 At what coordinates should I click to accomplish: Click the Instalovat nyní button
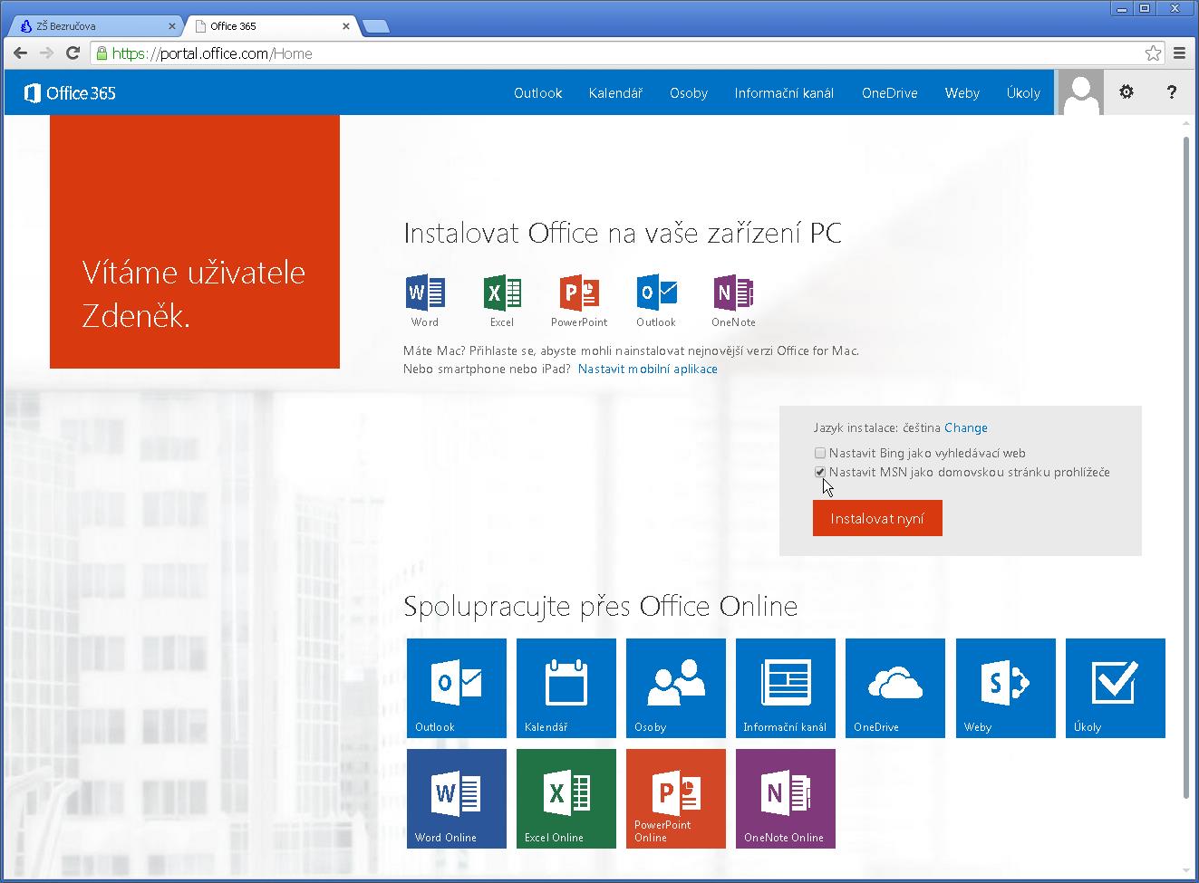pyautogui.click(x=877, y=519)
